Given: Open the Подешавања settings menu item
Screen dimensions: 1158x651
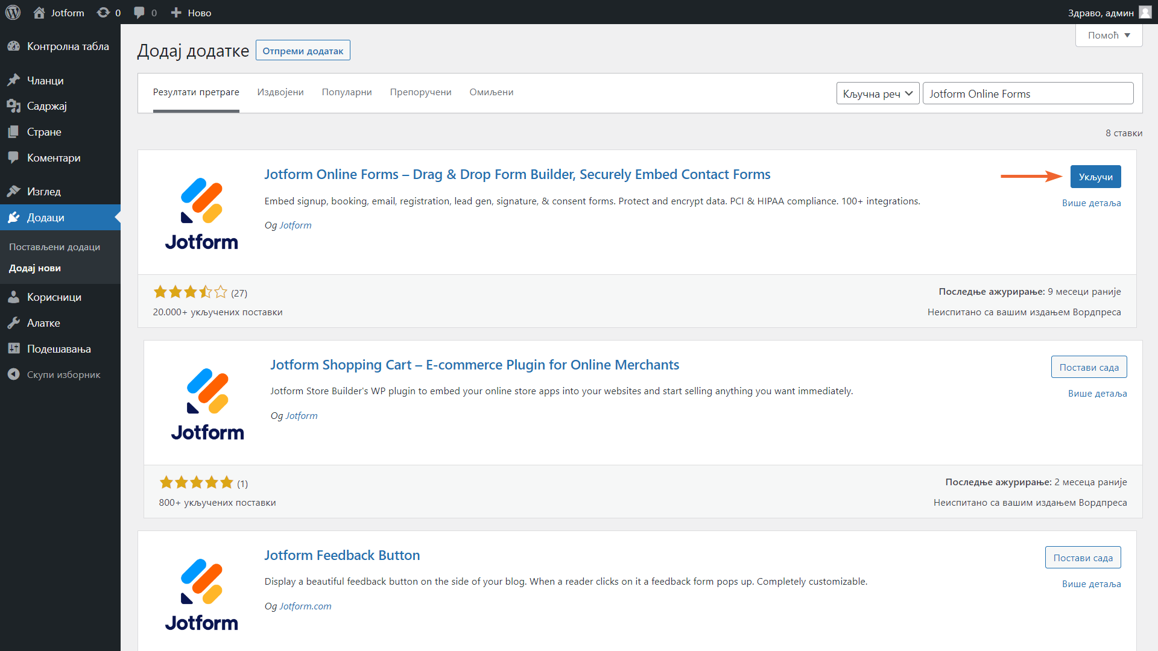Looking at the screenshot, I should pyautogui.click(x=59, y=349).
